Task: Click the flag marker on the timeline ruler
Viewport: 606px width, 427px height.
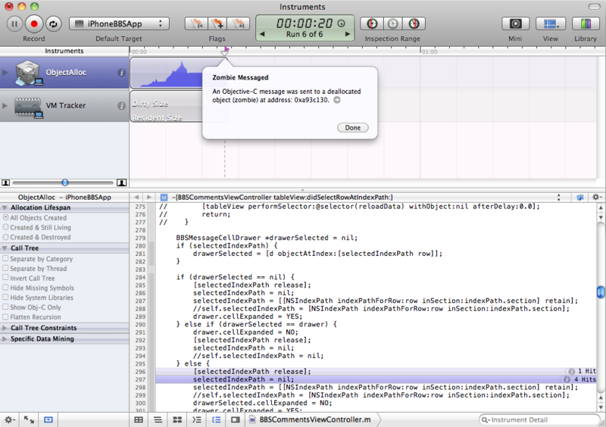Action: point(225,50)
